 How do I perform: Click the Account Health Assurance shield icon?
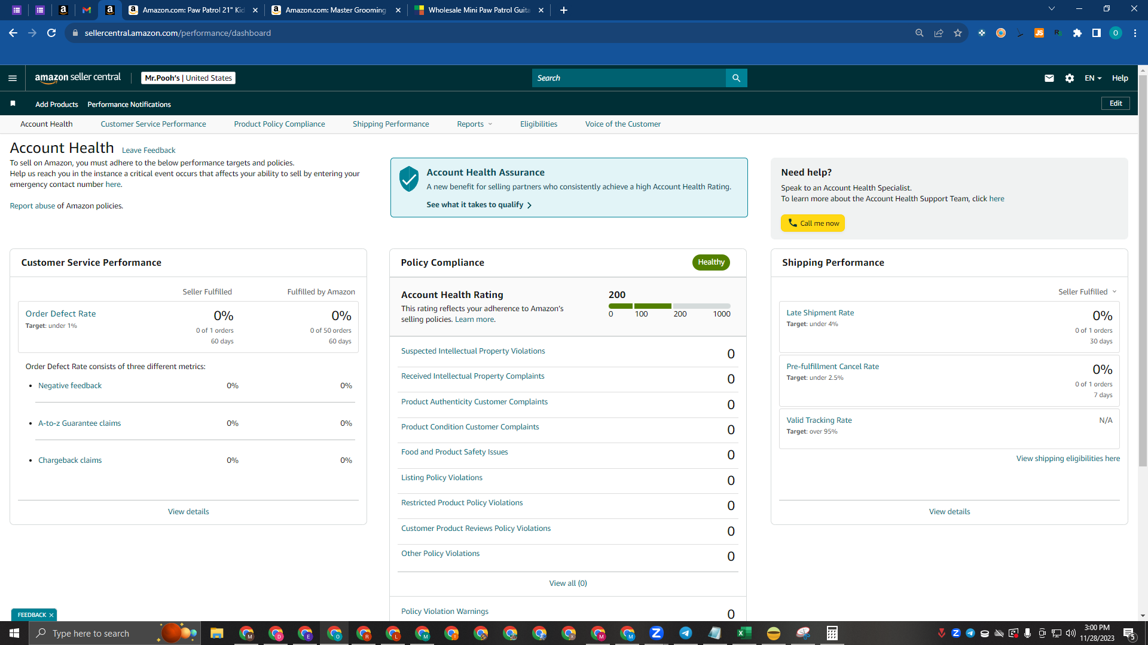point(409,179)
